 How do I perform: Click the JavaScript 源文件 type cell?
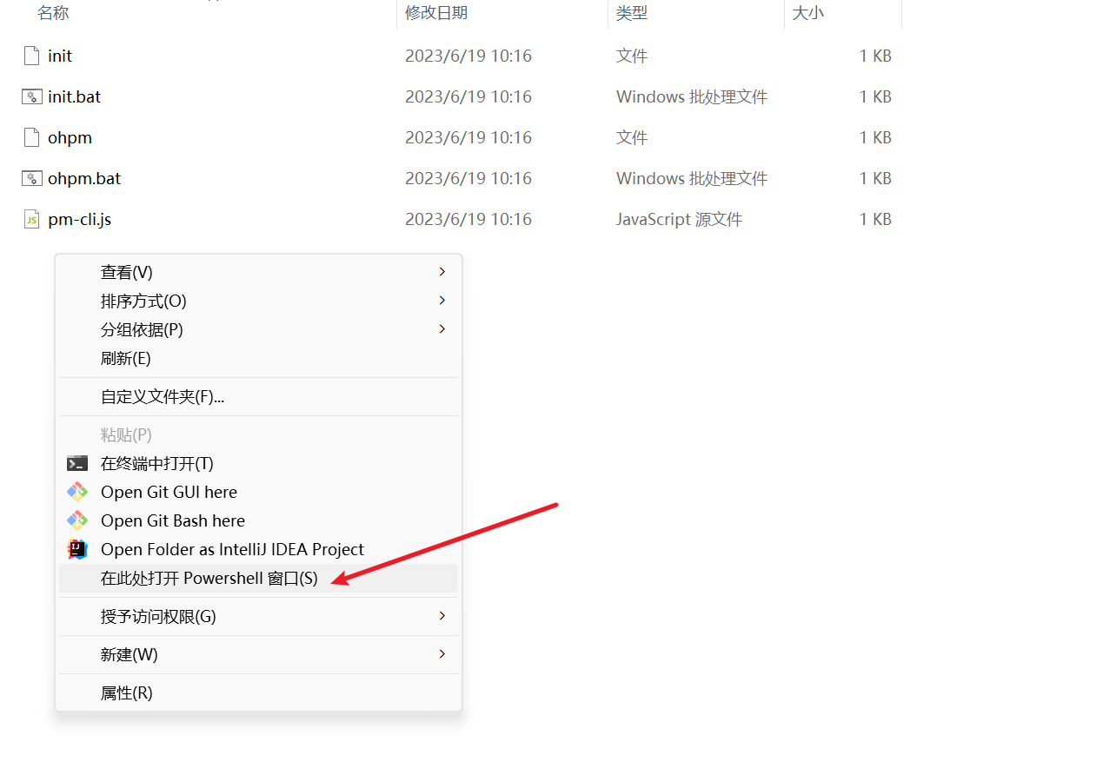coord(680,219)
